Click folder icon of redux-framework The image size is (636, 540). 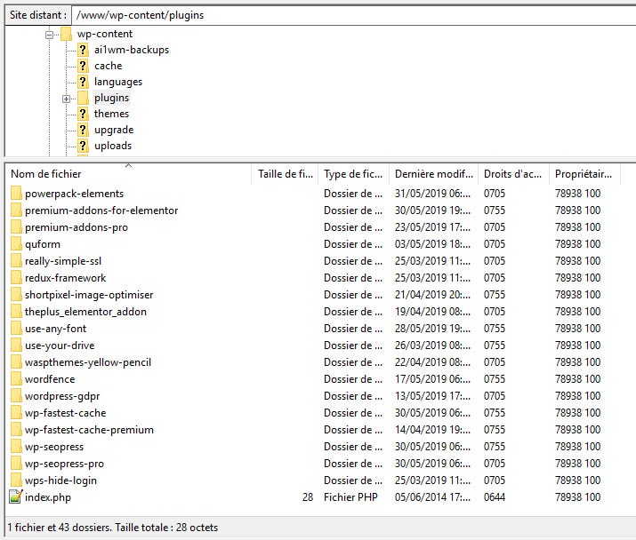pyautogui.click(x=16, y=278)
